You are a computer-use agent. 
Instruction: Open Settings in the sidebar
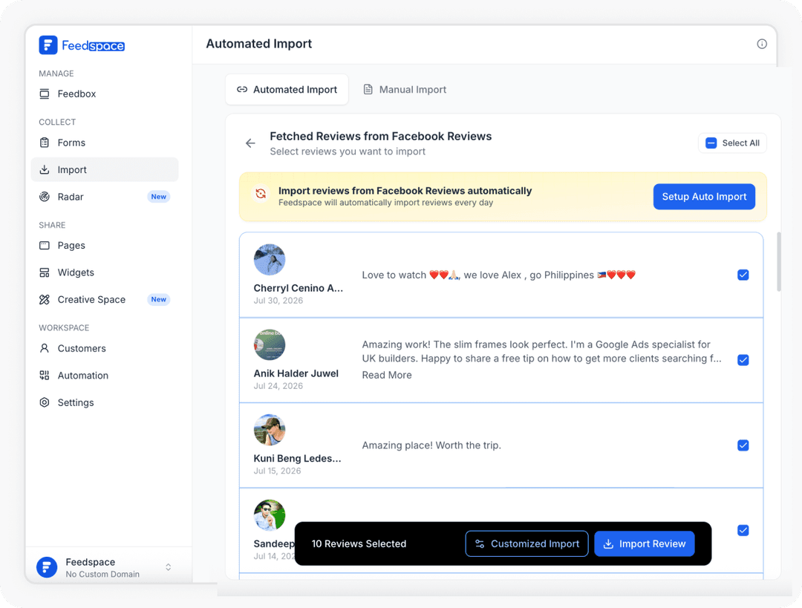pos(105,402)
